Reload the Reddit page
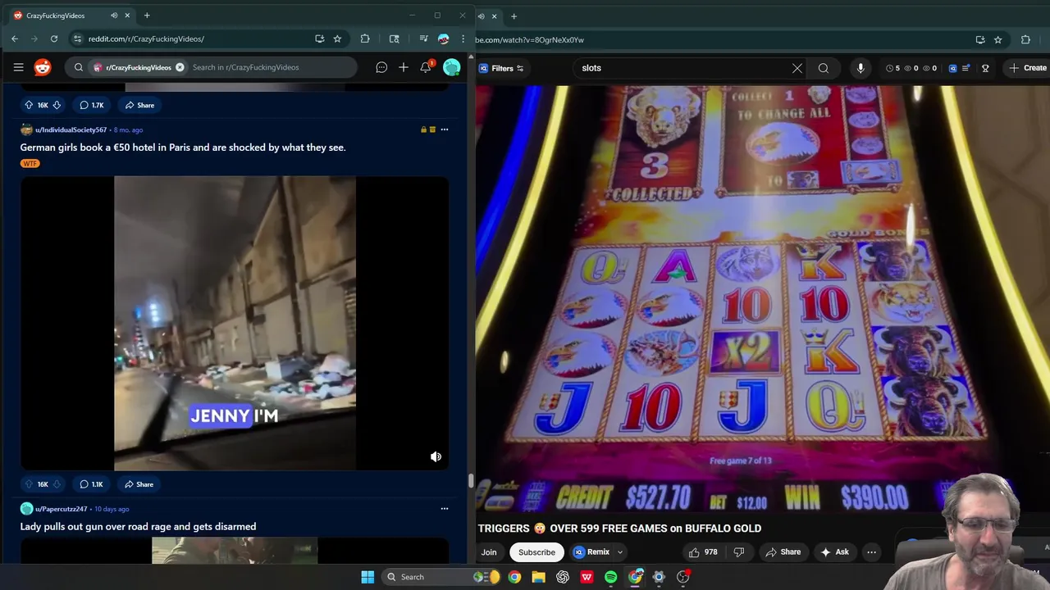 coord(54,39)
